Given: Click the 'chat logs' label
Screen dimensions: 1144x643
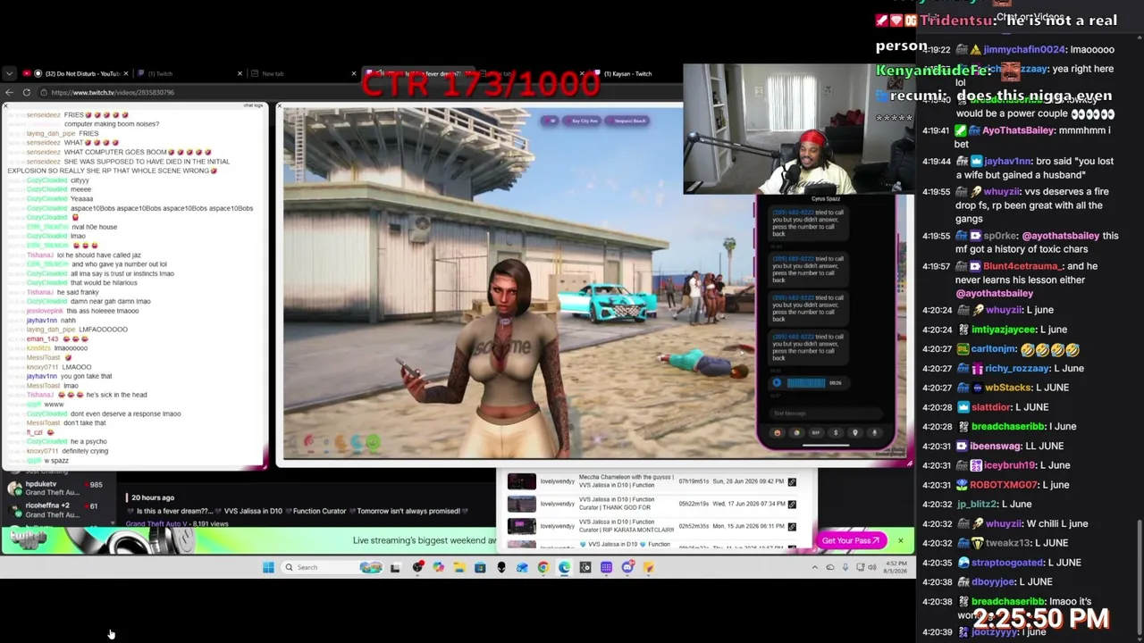Looking at the screenshot, I should click(254, 105).
